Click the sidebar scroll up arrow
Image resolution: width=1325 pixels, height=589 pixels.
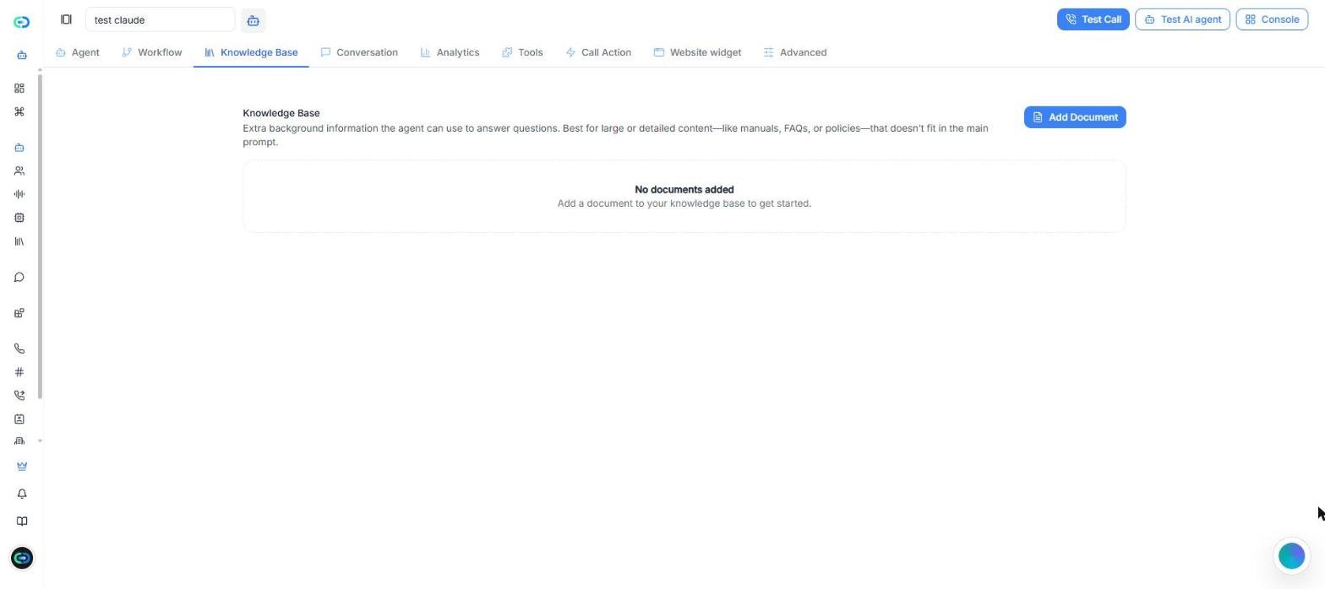click(x=40, y=70)
